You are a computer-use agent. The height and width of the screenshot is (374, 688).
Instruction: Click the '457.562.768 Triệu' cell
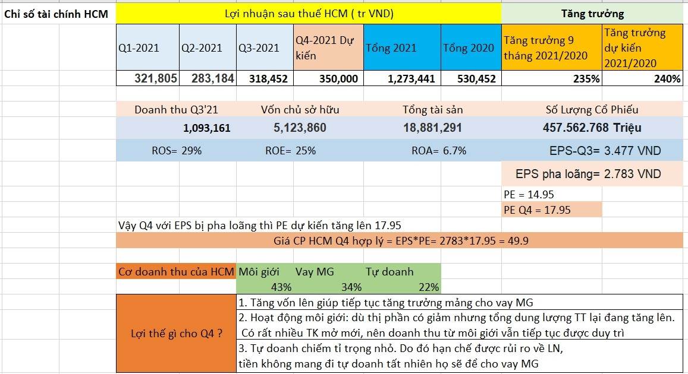592,128
